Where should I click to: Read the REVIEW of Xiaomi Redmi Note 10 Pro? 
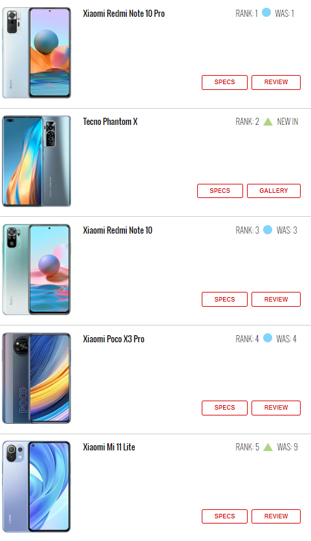(276, 82)
